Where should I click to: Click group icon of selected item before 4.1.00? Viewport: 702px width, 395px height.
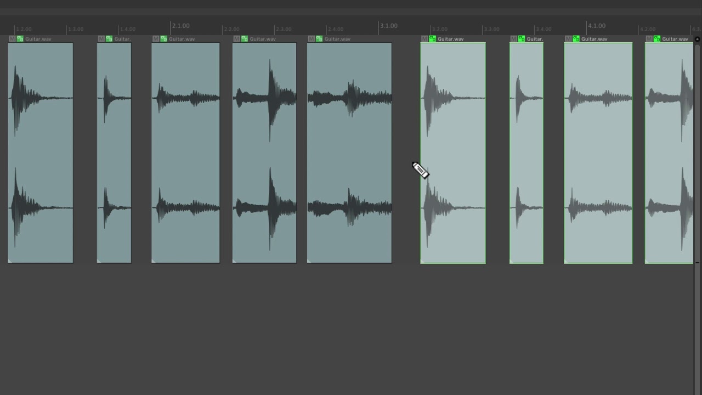576,39
